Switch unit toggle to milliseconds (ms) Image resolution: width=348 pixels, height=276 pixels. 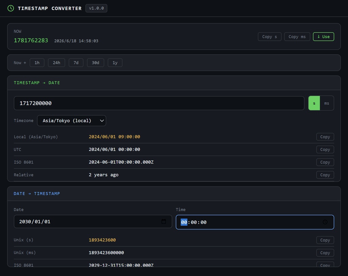tap(327, 103)
